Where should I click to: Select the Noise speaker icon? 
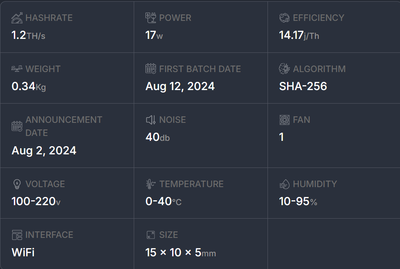[x=151, y=120]
